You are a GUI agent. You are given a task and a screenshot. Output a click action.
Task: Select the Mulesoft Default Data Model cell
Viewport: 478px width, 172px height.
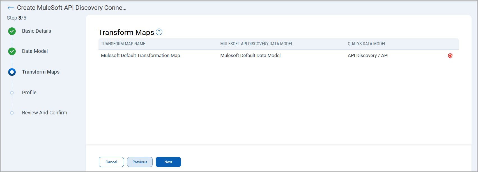point(251,55)
